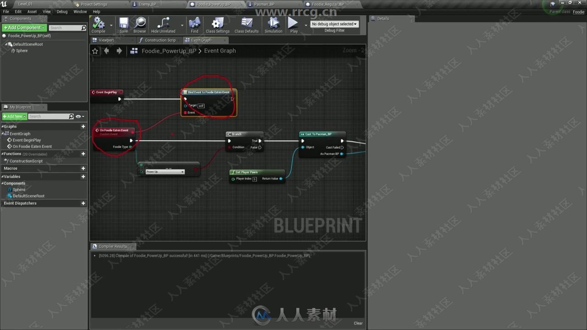The height and width of the screenshot is (330, 587).
Task: Click the Unreal Engine logo icon
Action: tap(4, 4)
